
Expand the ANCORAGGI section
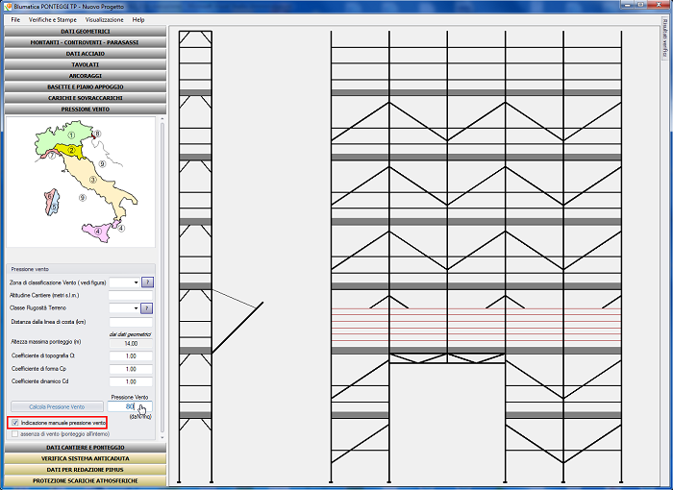(85, 75)
